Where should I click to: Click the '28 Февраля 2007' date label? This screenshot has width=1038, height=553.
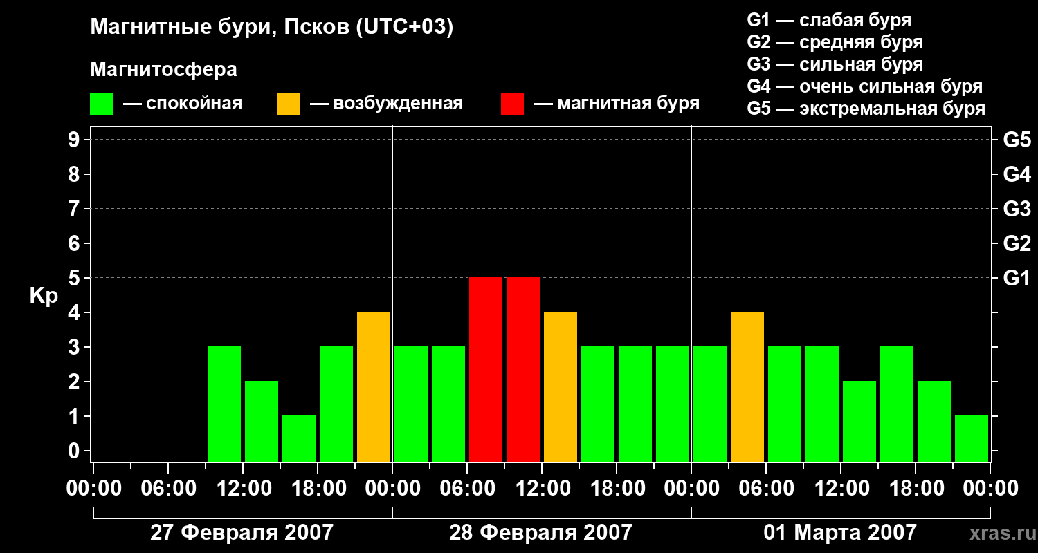540,532
